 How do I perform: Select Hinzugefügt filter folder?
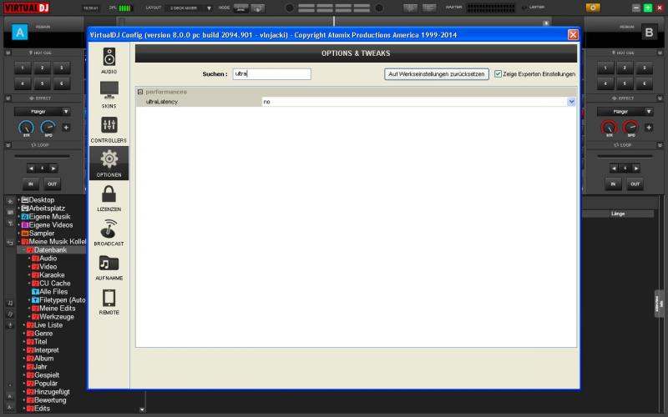point(52,392)
